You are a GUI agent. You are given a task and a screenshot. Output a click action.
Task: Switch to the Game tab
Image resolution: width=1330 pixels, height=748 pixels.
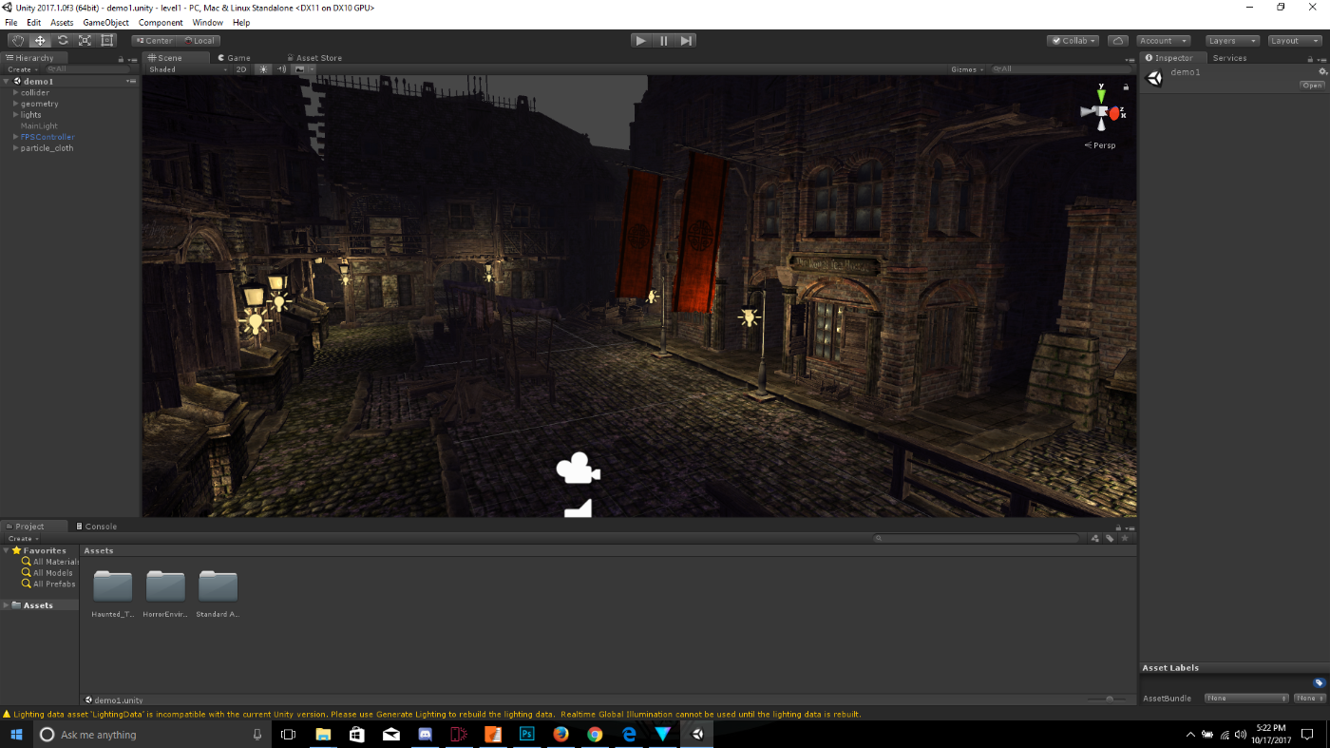pos(234,57)
